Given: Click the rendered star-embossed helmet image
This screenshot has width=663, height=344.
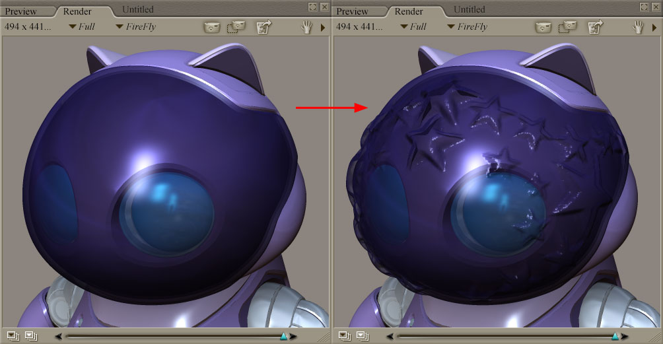Looking at the screenshot, I should point(497,182).
